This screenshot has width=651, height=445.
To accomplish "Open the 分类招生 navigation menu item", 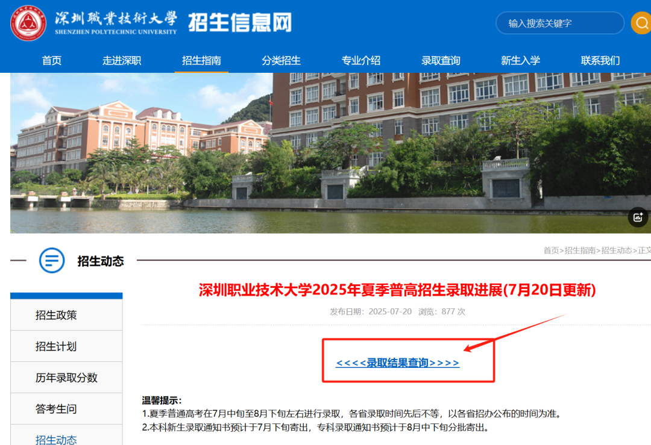I will [281, 61].
